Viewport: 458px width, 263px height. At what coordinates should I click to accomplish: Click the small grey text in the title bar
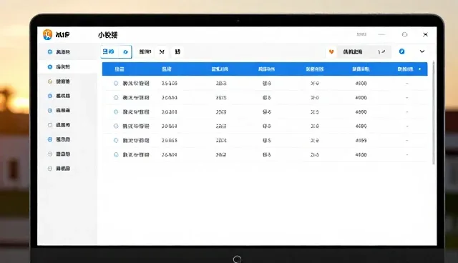pyautogui.click(x=361, y=34)
